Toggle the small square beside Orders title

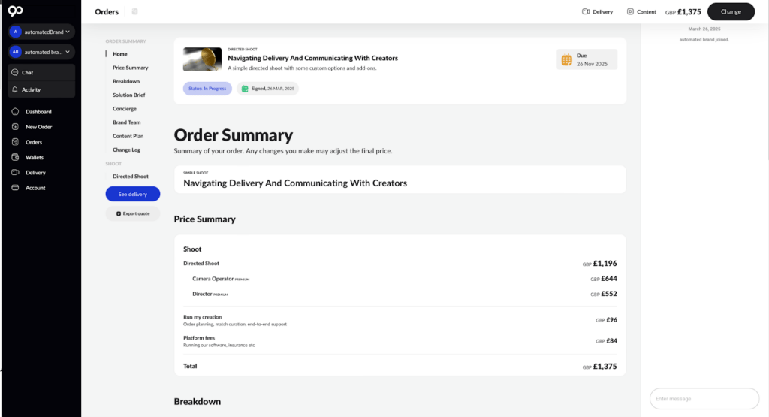point(134,12)
